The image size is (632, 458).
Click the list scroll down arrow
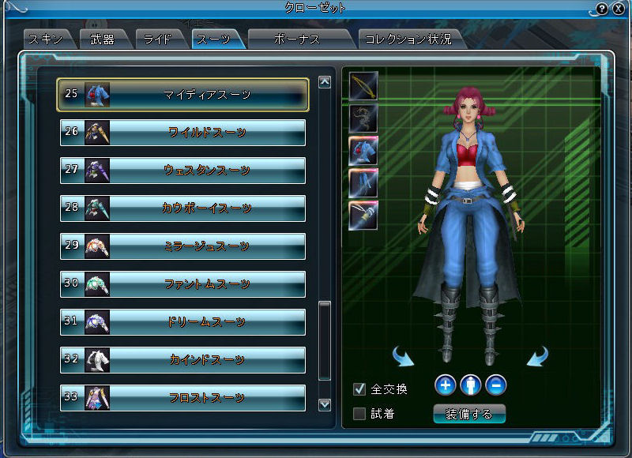click(x=325, y=404)
